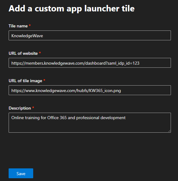
Task: Click inside the Description text area
Action: (90, 123)
